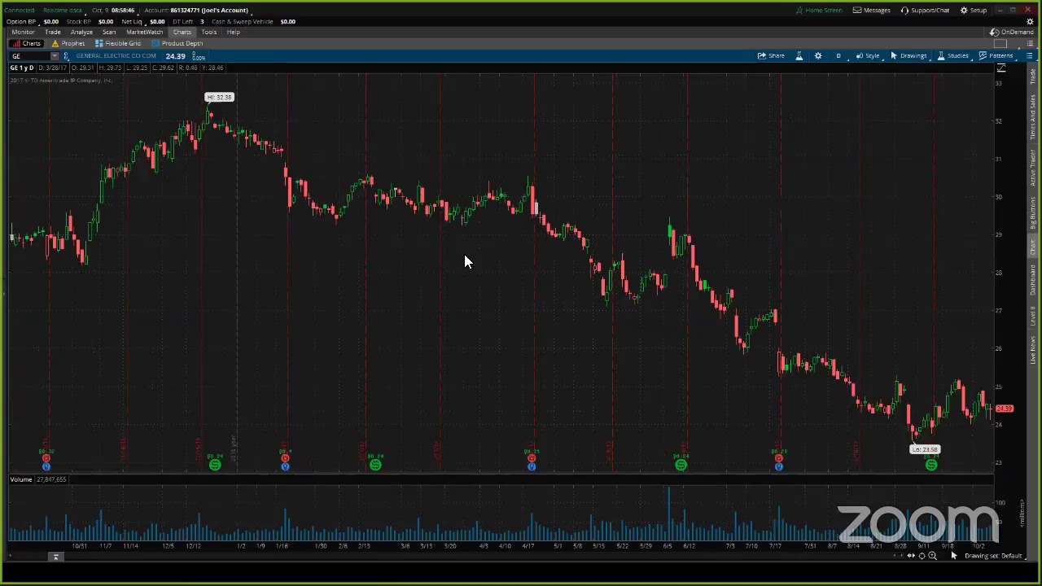Screen dimensions: 1042x586
Task: Launch OnDemand mode
Action: click(x=1012, y=32)
